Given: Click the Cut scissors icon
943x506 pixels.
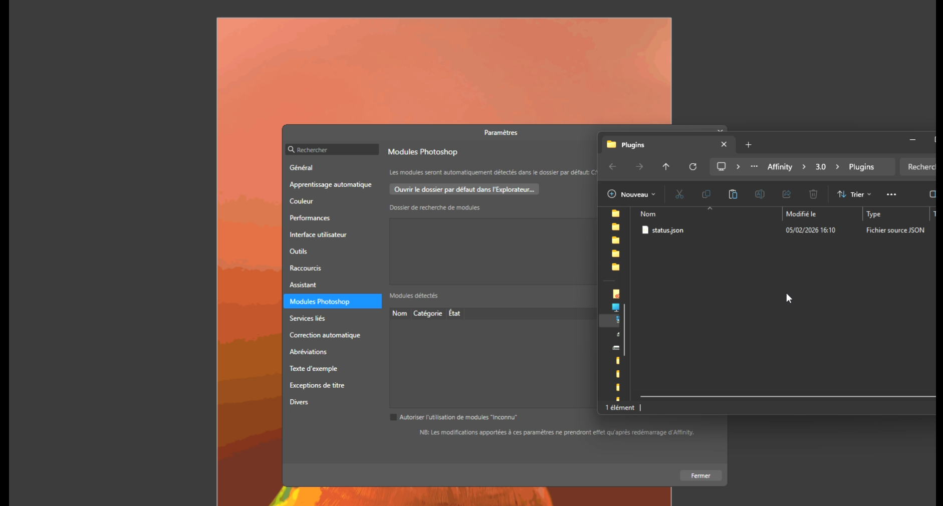Looking at the screenshot, I should (x=679, y=194).
